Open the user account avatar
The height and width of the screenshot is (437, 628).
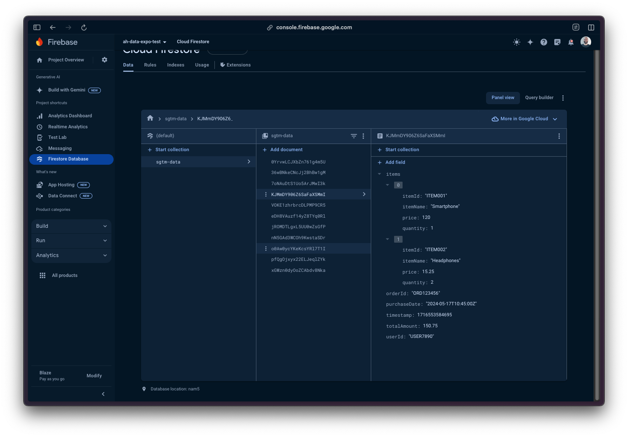click(x=586, y=41)
